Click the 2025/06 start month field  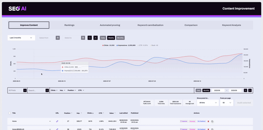(x=218, y=91)
